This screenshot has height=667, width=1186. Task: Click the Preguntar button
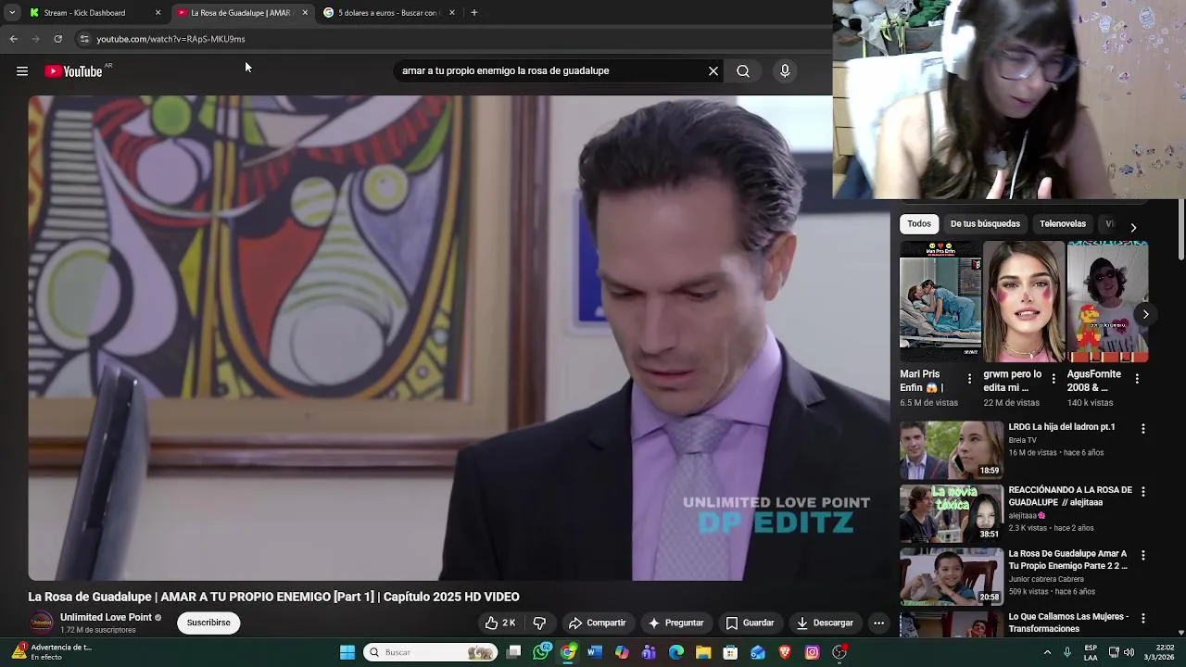[675, 623]
